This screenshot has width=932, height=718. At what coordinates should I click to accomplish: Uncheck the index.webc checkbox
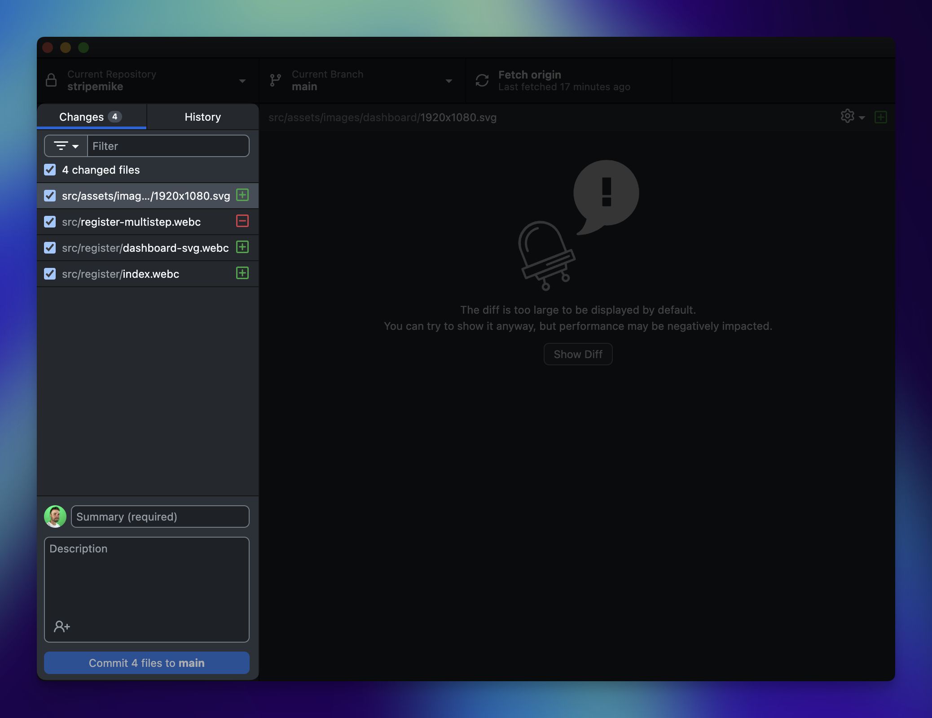(50, 274)
